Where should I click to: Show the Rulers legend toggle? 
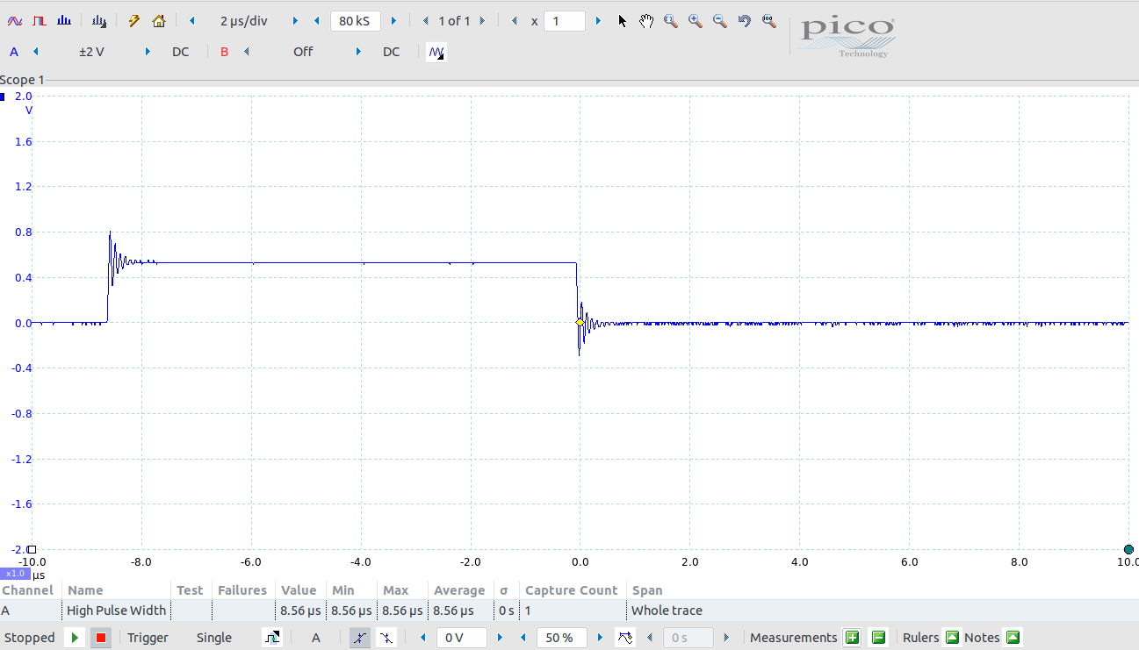[952, 638]
